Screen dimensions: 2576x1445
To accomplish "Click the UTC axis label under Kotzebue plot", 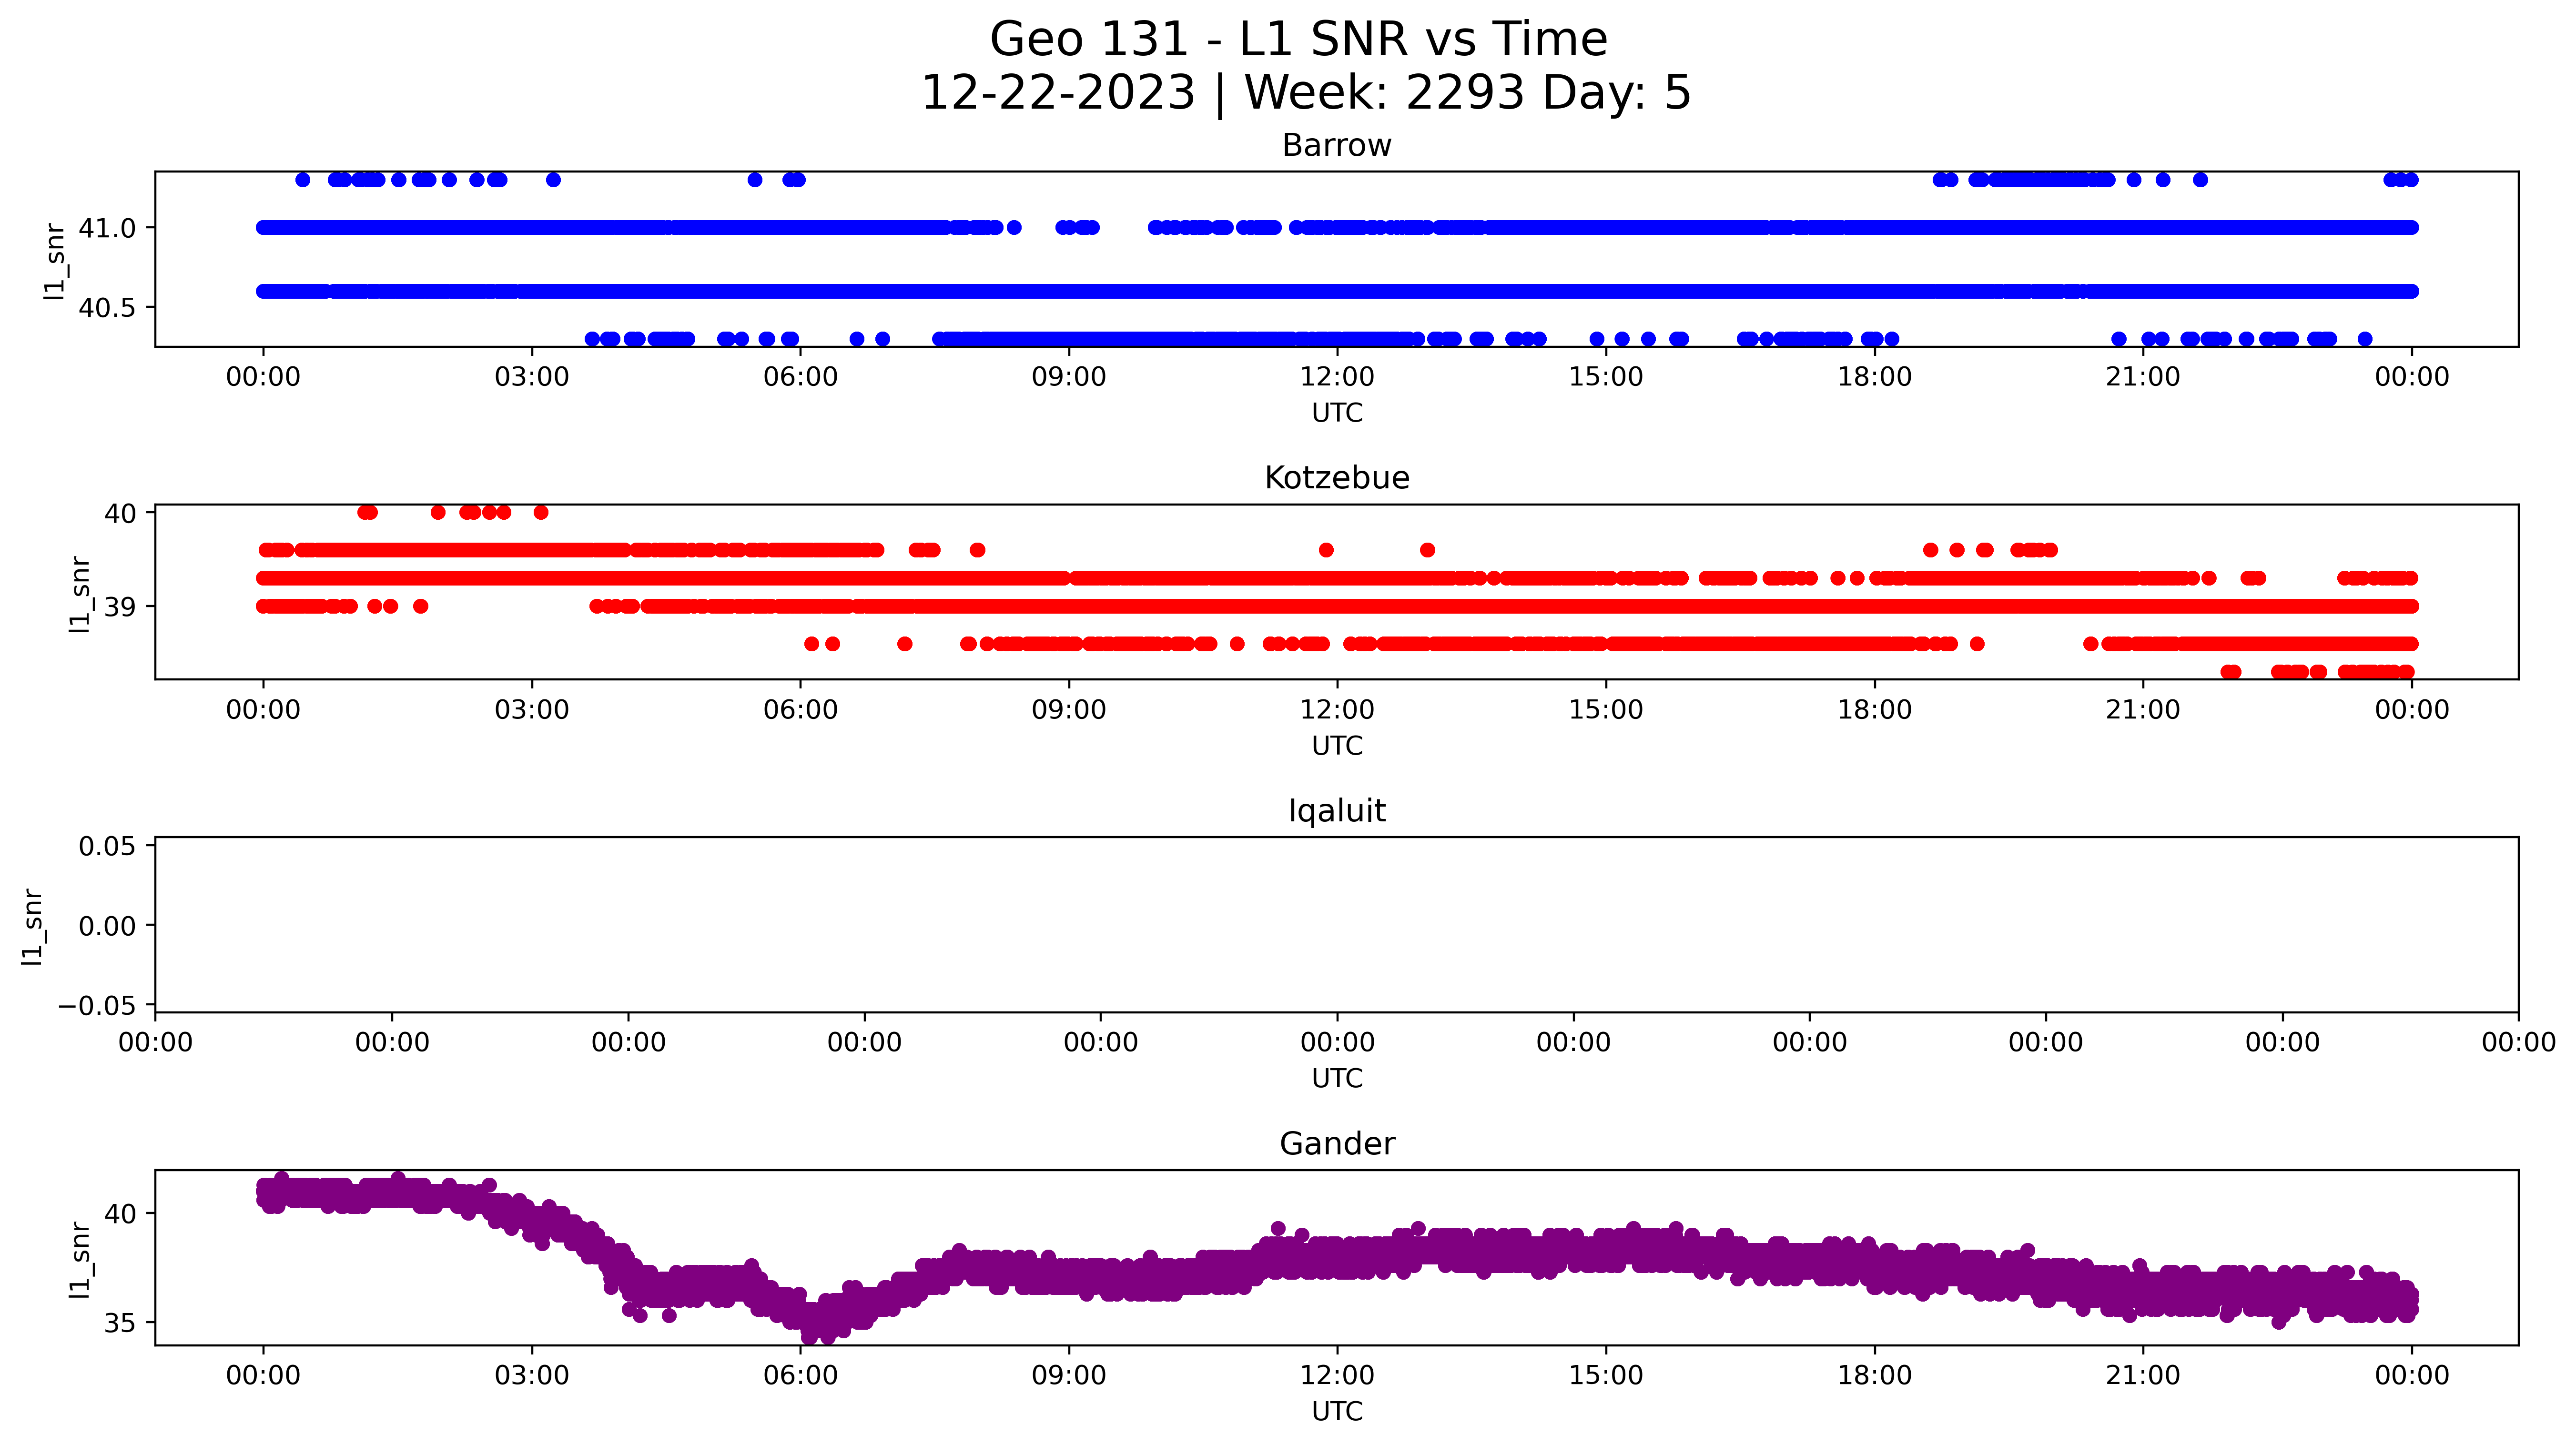I will [x=1337, y=746].
